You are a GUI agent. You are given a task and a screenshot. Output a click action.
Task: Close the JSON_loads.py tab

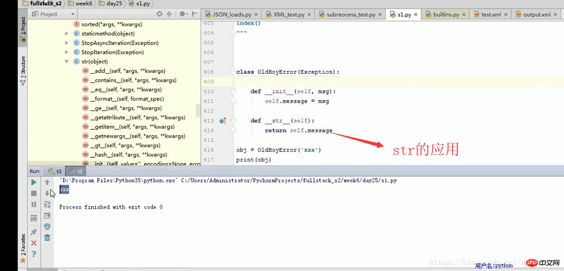256,15
